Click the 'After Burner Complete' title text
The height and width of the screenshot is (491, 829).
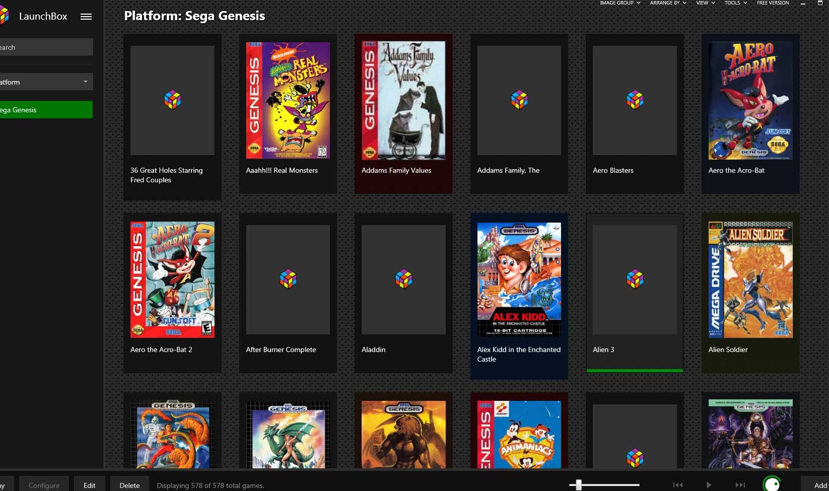click(x=281, y=350)
